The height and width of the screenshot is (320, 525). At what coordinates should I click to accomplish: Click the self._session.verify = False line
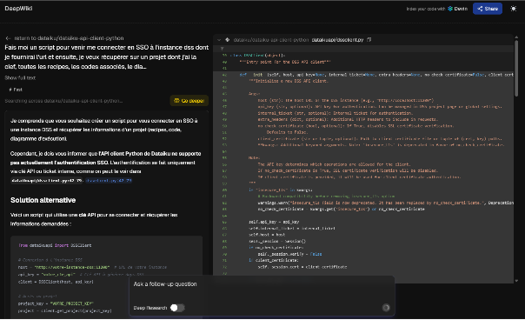pyautogui.click(x=289, y=254)
